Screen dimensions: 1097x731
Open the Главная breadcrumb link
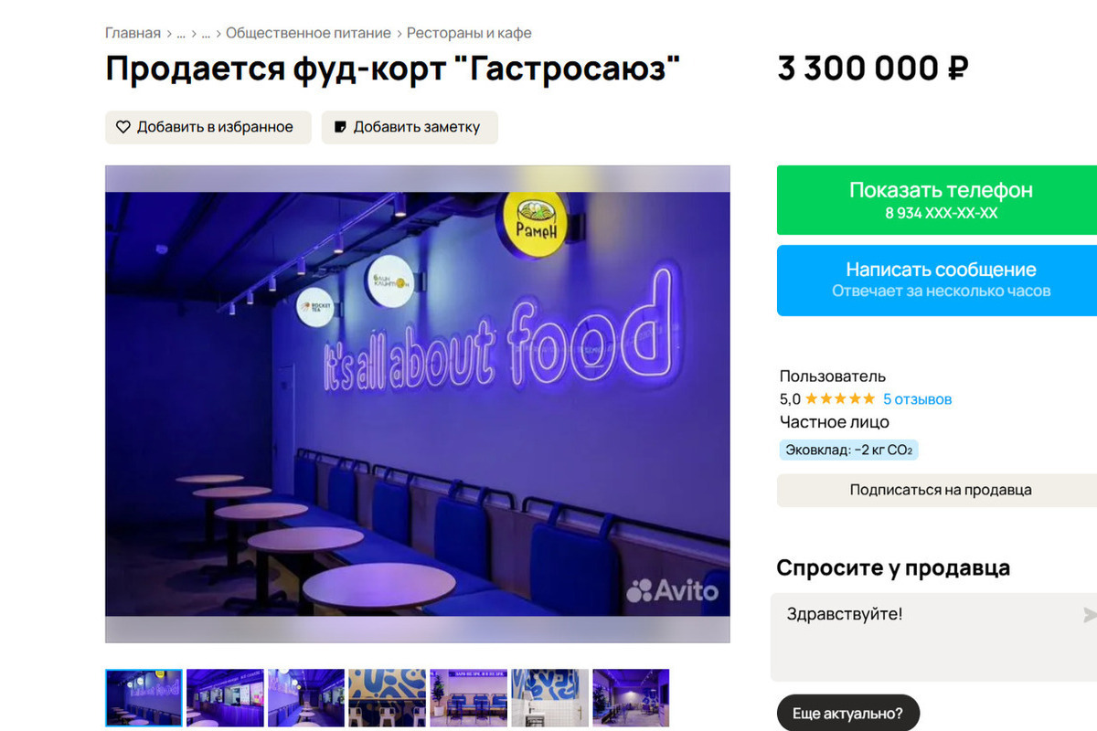[x=133, y=33]
